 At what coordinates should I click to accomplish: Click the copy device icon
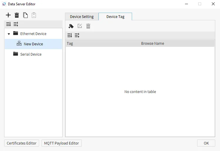[26, 15]
